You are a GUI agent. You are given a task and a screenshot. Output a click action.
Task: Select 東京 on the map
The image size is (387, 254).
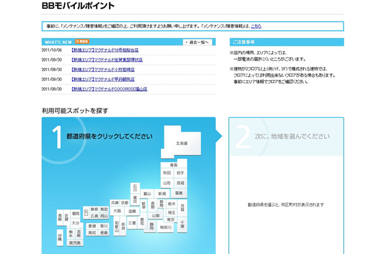point(171,220)
